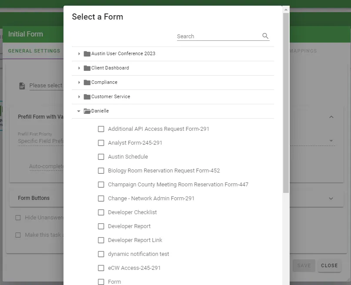The height and width of the screenshot is (285, 351).
Task: Click the search magnifier icon
Action: (265, 36)
